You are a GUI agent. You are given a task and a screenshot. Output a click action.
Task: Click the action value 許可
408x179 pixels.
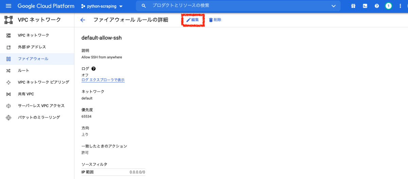coord(85,153)
